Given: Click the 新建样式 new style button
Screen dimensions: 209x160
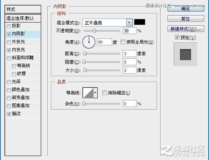Looking at the screenshot, I should [186, 29].
